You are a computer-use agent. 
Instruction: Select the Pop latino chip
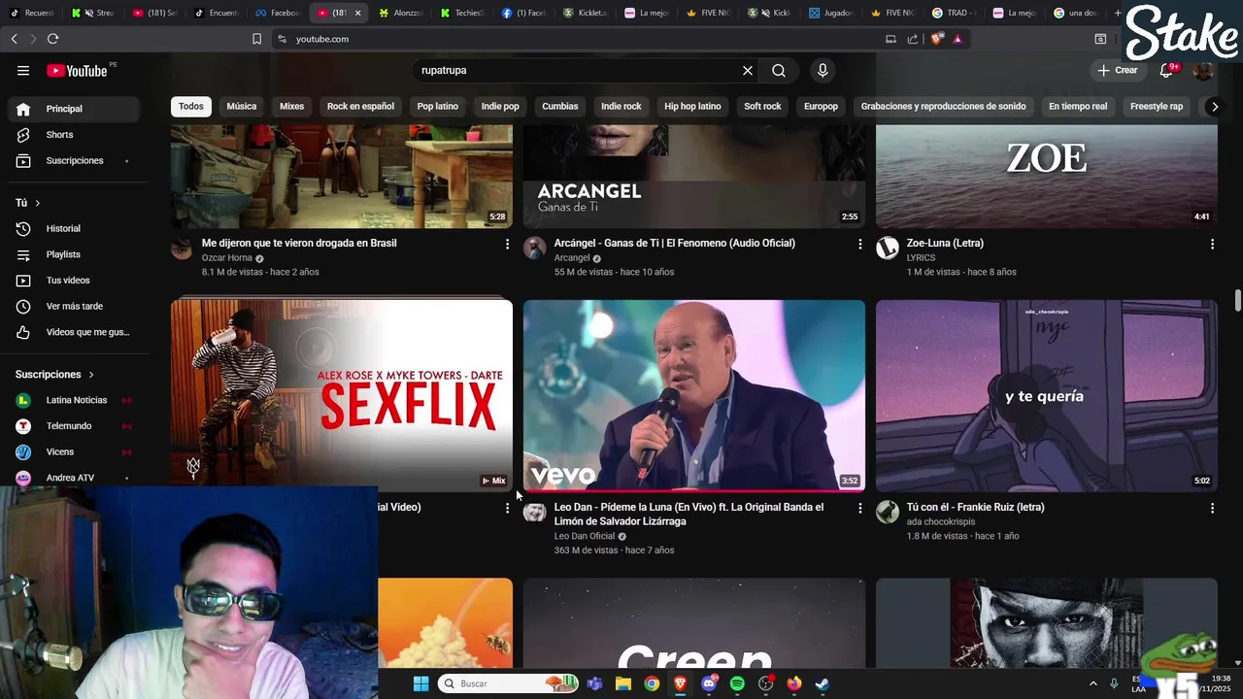click(x=438, y=106)
